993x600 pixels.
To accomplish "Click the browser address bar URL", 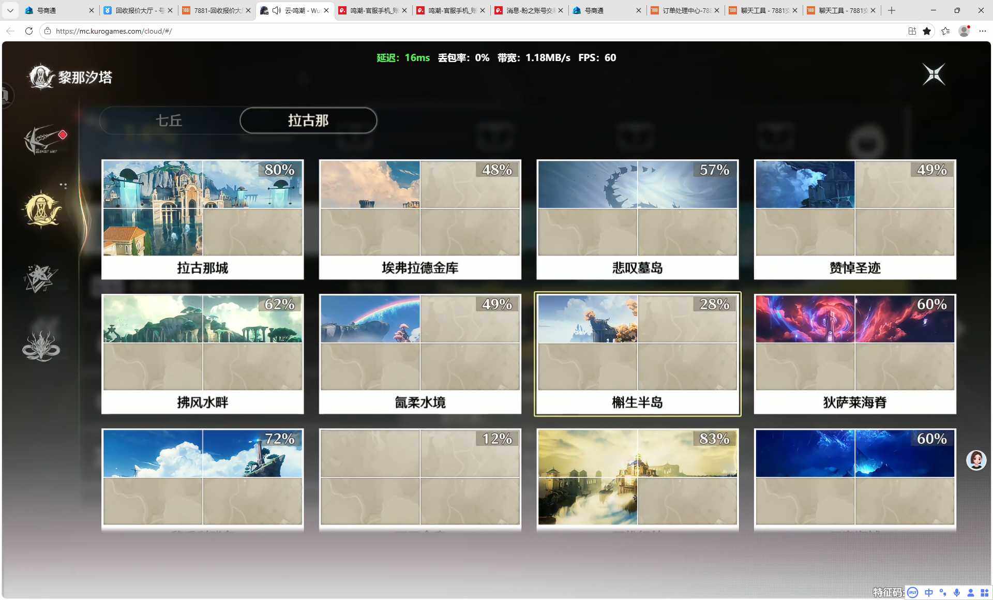I will [113, 31].
